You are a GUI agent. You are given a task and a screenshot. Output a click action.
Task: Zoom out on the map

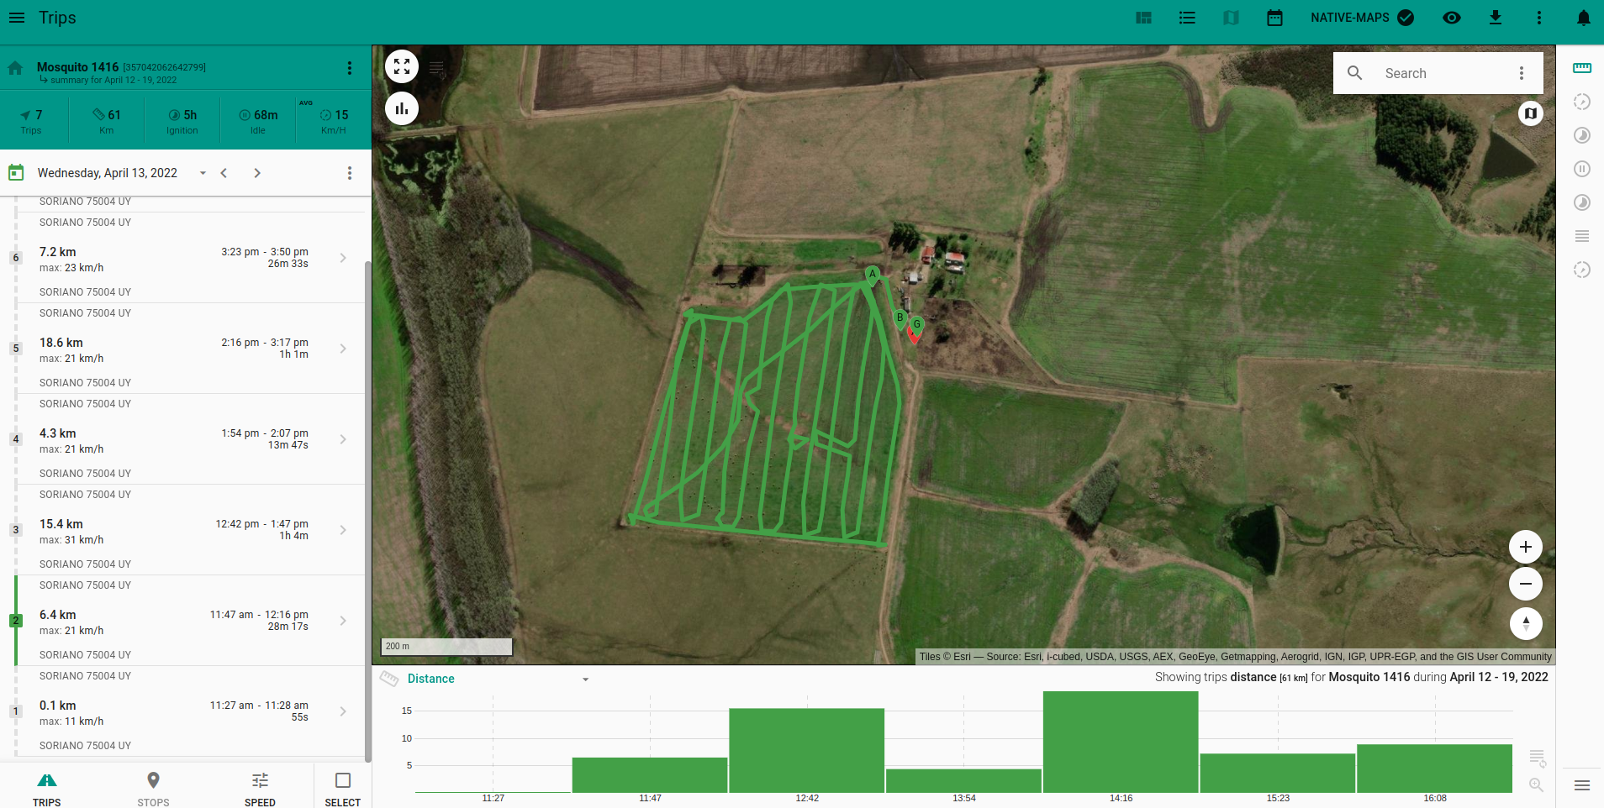1525,584
